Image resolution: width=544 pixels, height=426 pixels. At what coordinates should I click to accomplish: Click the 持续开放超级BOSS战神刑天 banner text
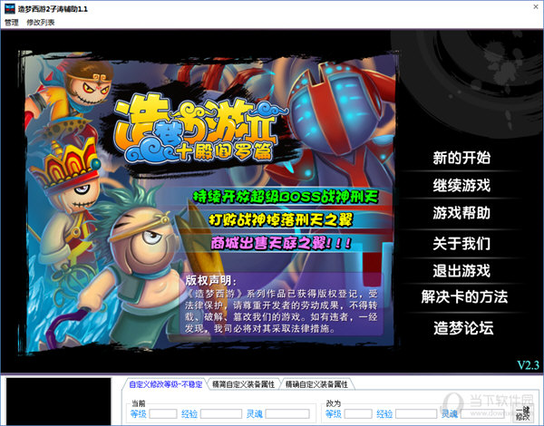(x=286, y=197)
